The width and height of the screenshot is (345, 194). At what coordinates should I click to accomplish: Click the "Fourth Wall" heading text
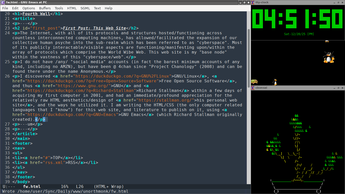pos(36,14)
